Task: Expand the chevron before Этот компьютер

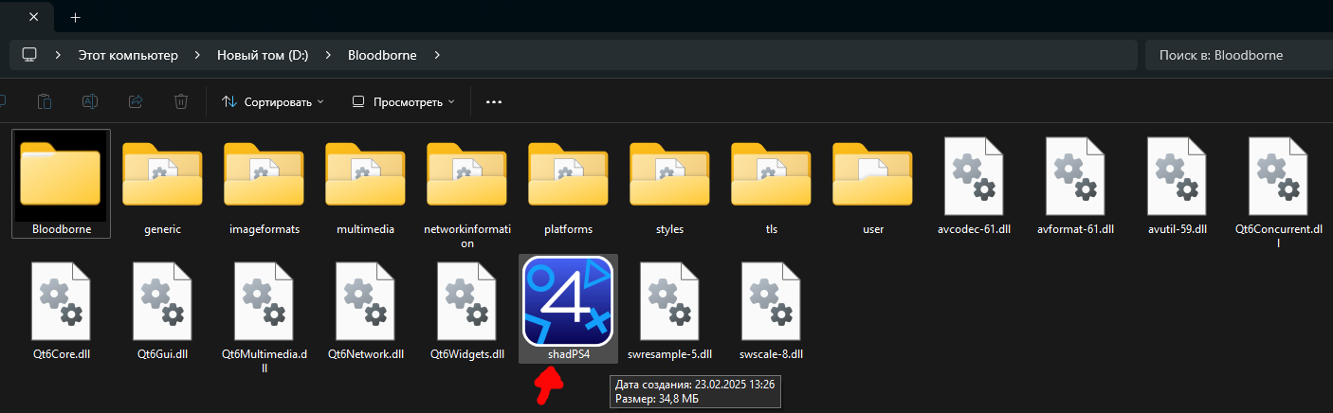Action: coord(59,55)
